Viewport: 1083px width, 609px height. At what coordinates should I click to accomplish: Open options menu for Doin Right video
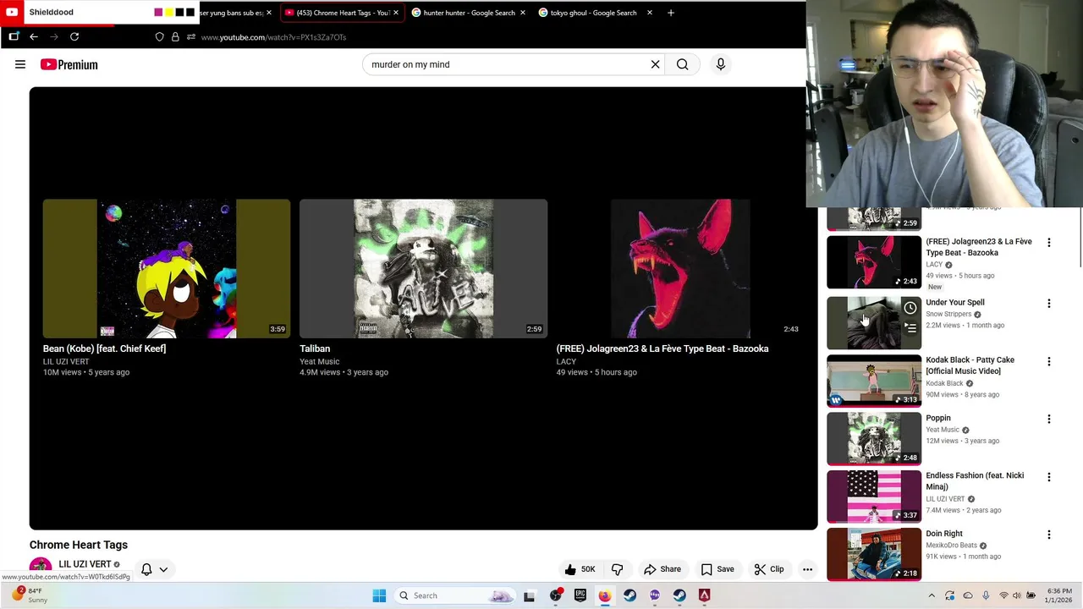[1048, 535]
